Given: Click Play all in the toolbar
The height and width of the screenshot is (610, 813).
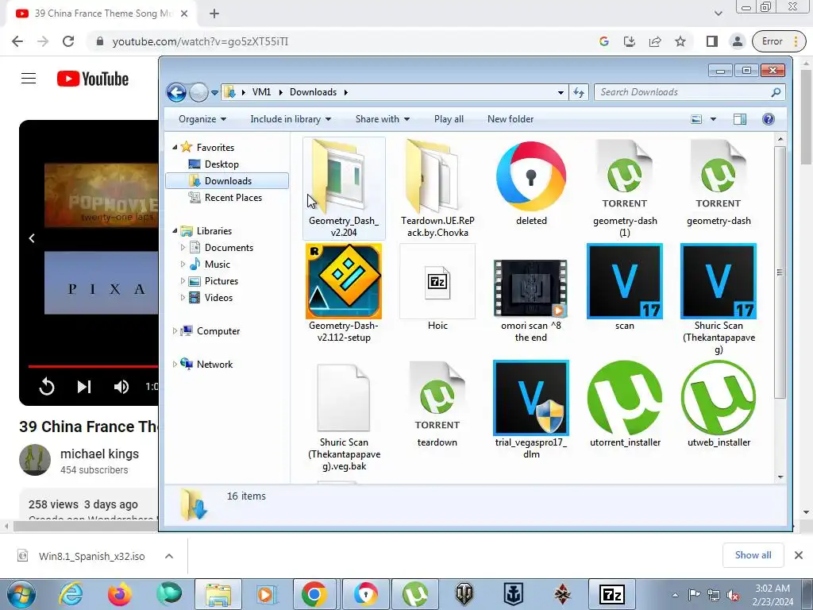Looking at the screenshot, I should (449, 119).
